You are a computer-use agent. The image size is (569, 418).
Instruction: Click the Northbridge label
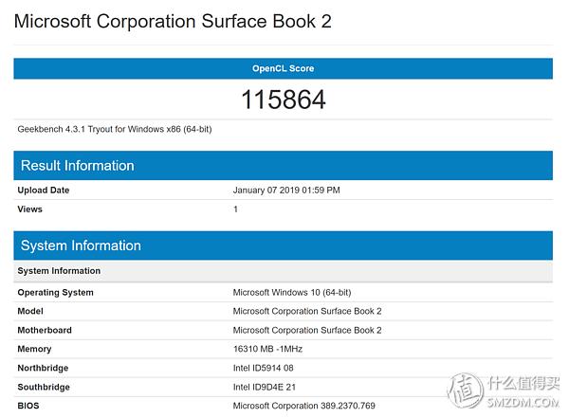[x=43, y=368]
